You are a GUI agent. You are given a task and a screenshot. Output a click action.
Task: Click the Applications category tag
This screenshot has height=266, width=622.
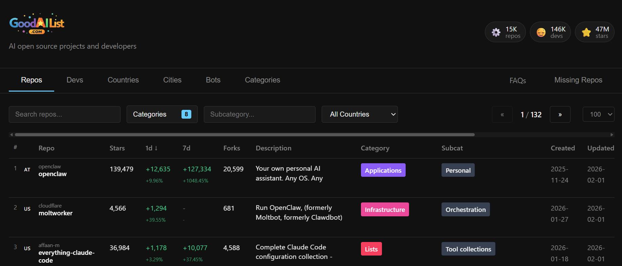click(x=383, y=170)
